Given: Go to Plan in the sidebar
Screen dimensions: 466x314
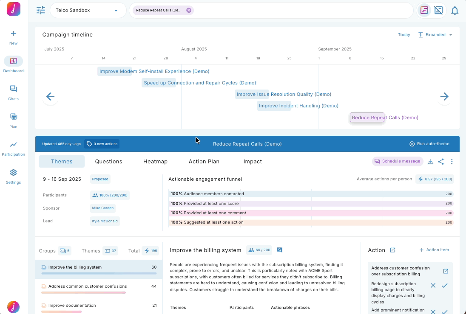Looking at the screenshot, I should click(13, 120).
